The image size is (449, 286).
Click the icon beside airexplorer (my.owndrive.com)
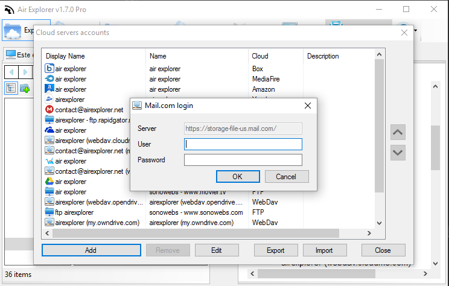[49, 222]
